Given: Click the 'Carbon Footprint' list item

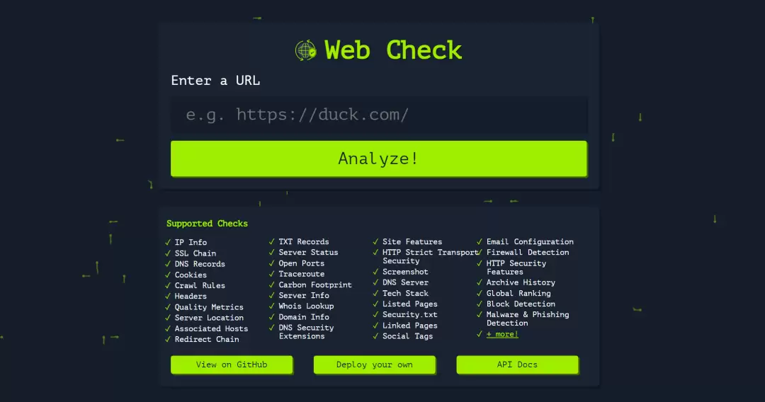Looking at the screenshot, I should tap(315, 285).
